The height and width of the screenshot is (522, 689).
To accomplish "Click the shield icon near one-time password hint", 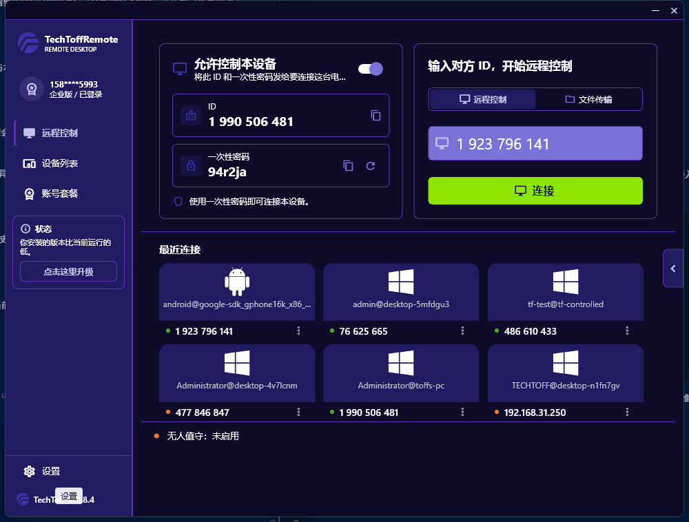I will [x=178, y=202].
